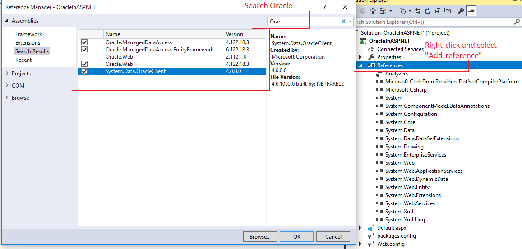Select System.Drawing reference
The image size is (522, 249).
click(x=404, y=147)
